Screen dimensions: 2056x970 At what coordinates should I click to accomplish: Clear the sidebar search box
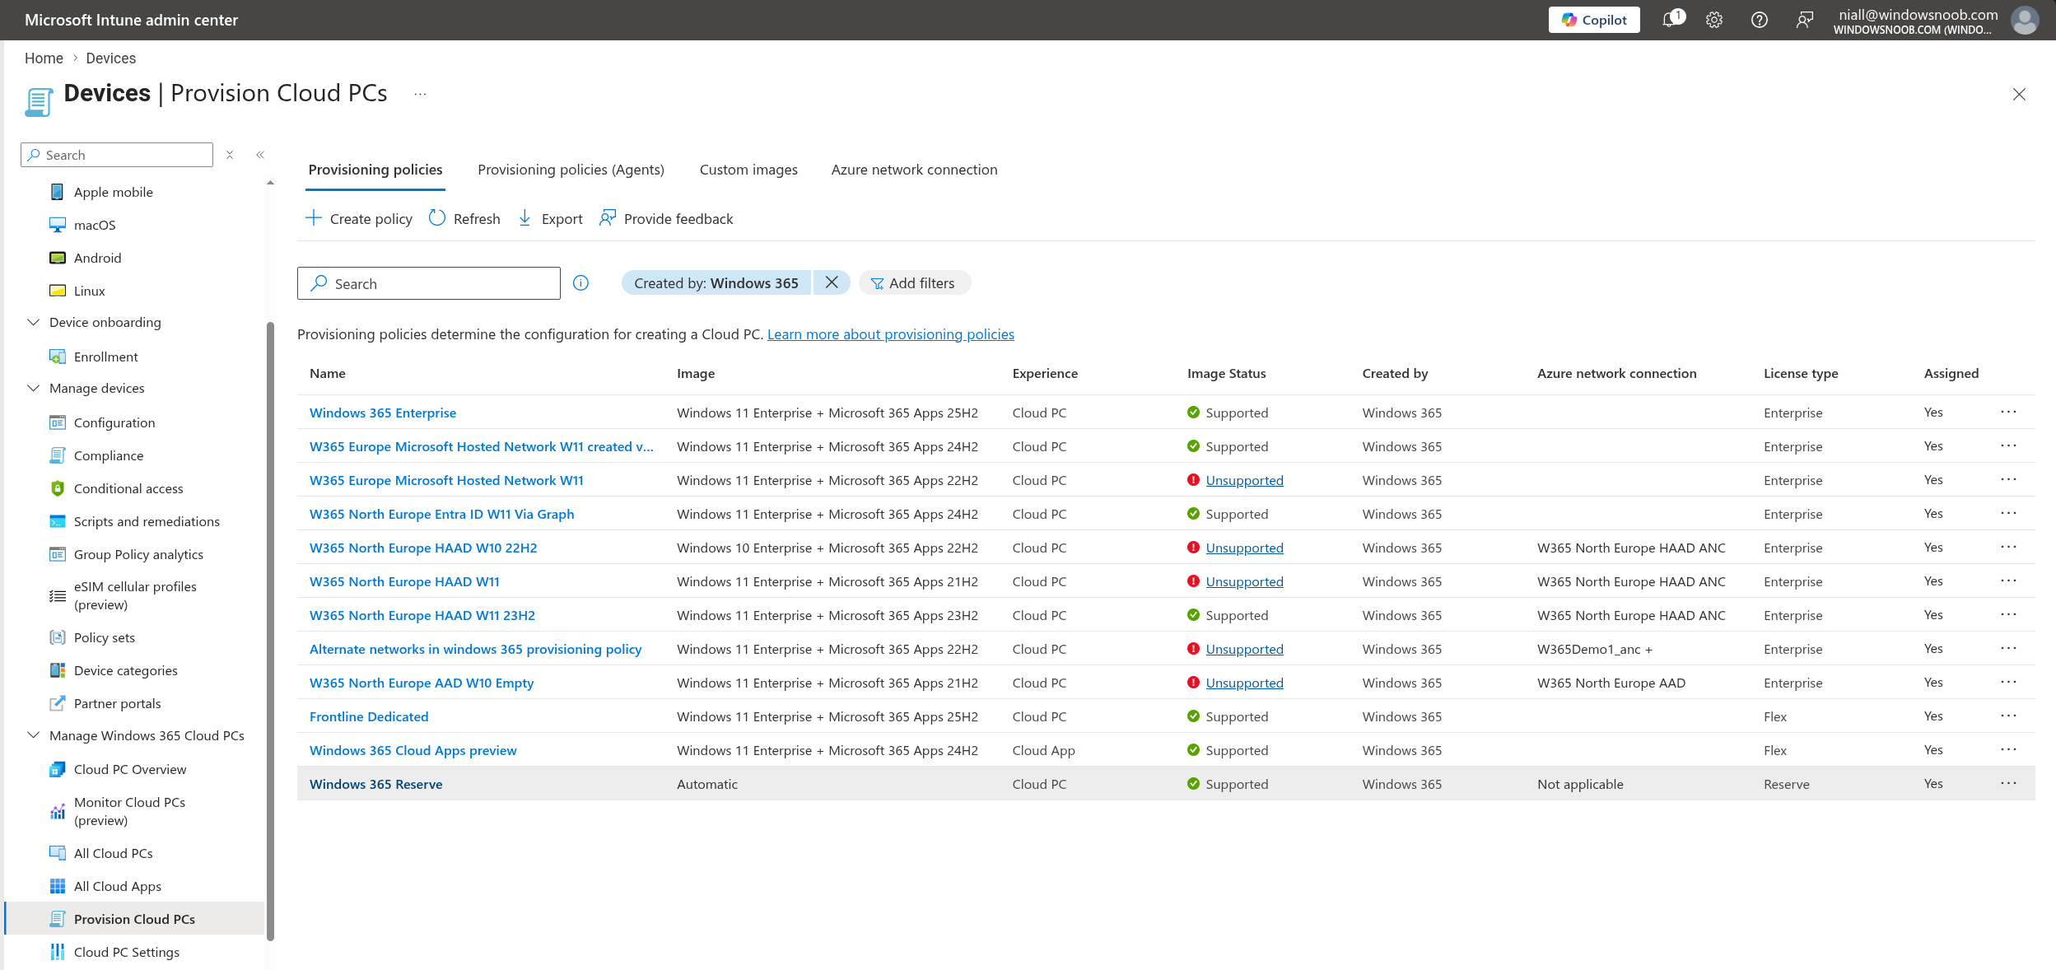click(231, 155)
